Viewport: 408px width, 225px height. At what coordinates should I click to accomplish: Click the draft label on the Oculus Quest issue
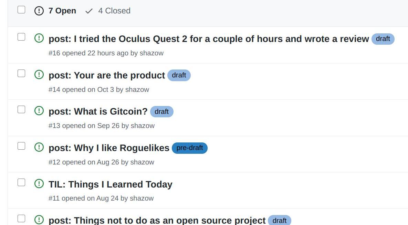click(383, 39)
